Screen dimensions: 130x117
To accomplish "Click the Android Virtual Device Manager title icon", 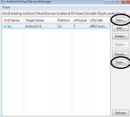I will click(x=3, y=2).
